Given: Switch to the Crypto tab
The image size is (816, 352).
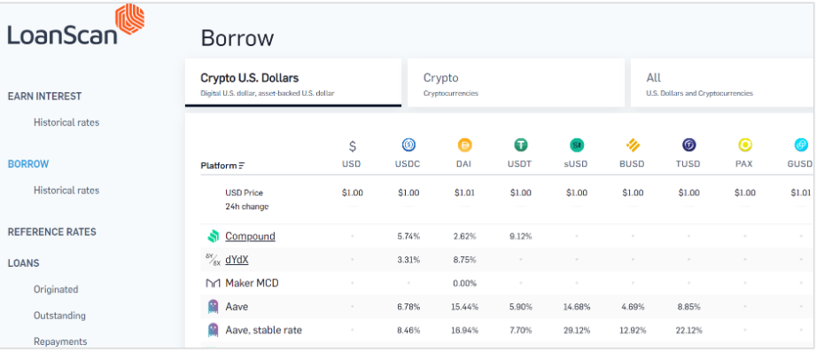Looking at the screenshot, I should point(516,82).
